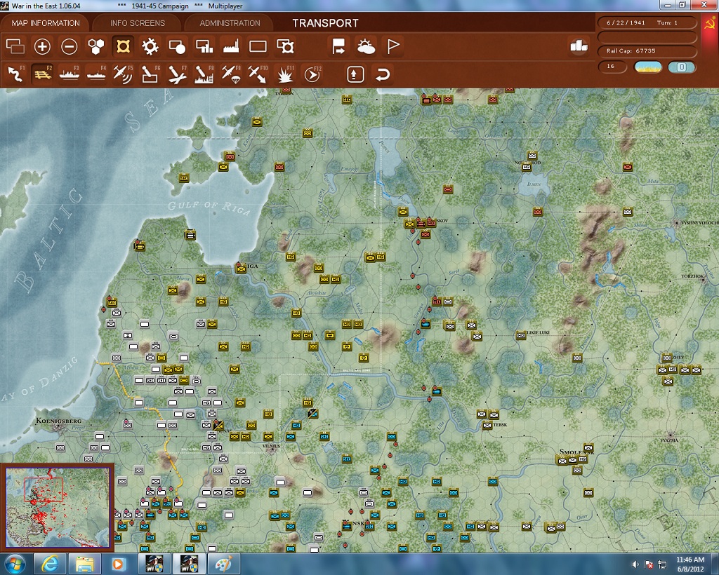
Task: Click the volume speaker tray icon
Action: 635,565
